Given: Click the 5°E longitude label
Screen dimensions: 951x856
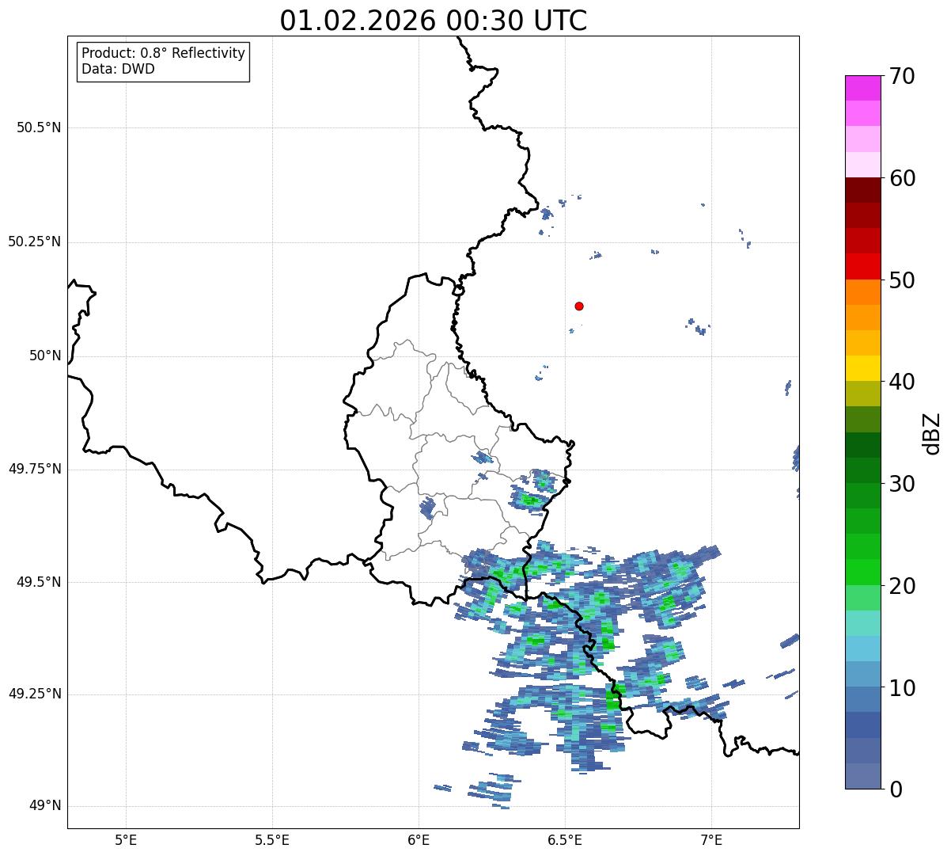Looking at the screenshot, I should [126, 839].
